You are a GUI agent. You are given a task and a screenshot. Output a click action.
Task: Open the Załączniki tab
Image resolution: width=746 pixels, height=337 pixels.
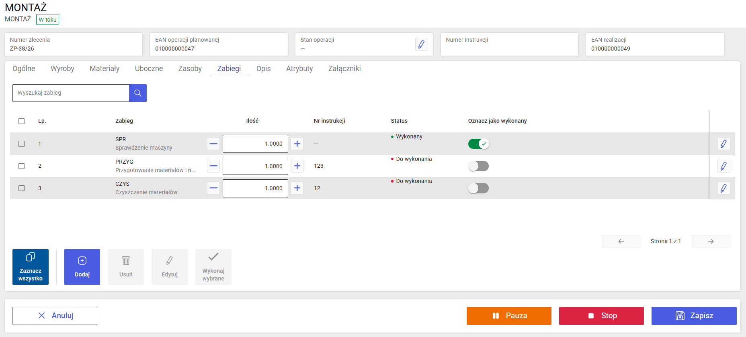344,69
